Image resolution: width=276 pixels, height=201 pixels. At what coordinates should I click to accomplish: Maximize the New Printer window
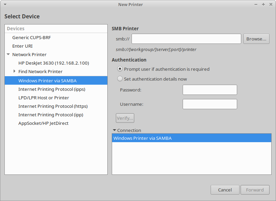click(263, 4)
